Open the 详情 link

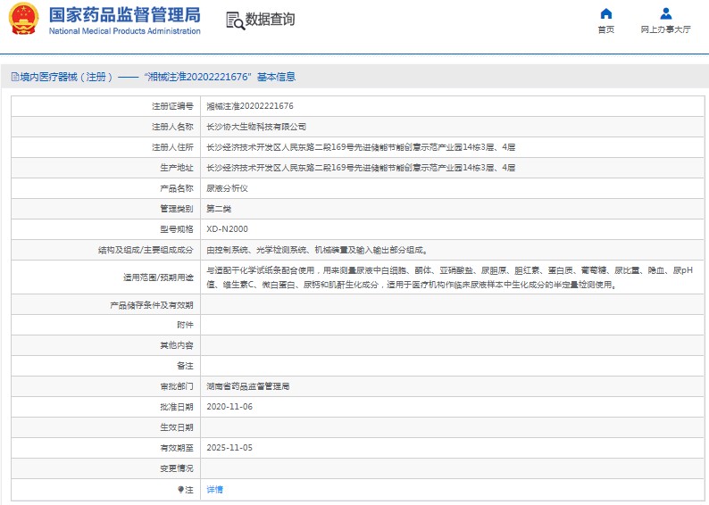coord(215,489)
